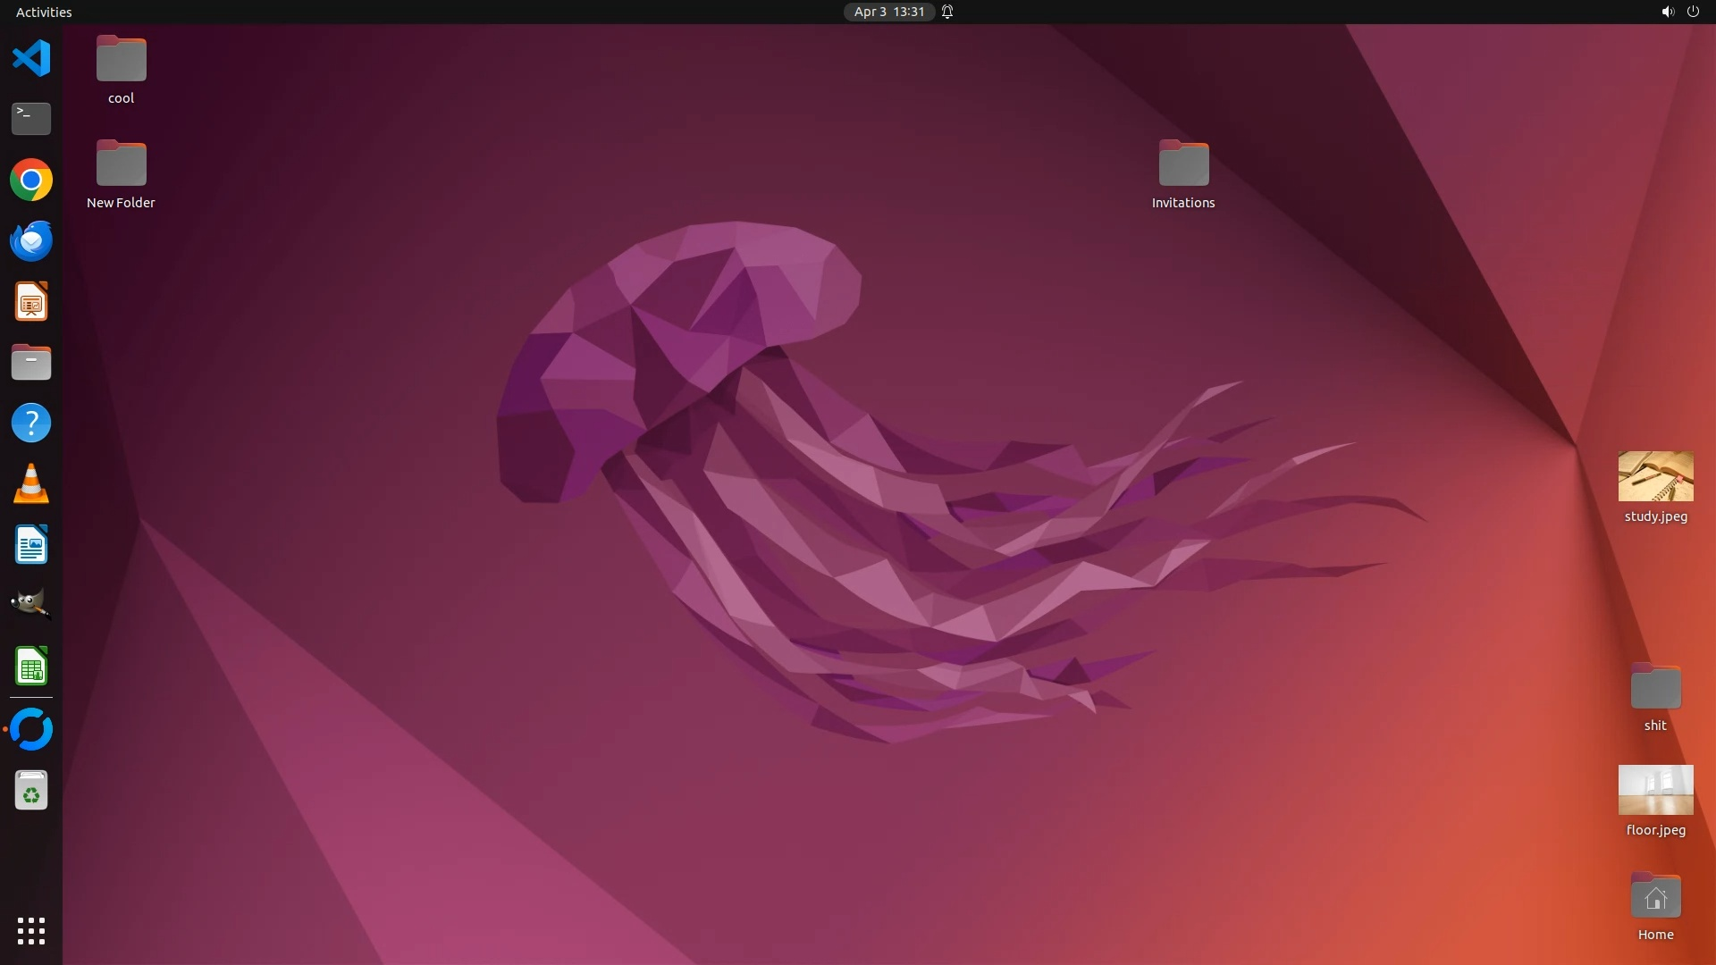
Task: Open LibreOffice Writer from dock
Action: [31, 544]
